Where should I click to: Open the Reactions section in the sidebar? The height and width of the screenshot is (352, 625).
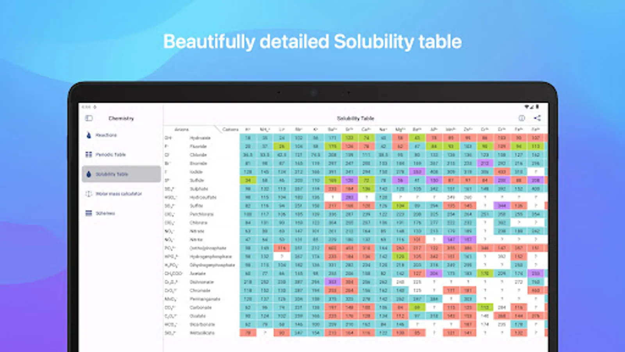tap(121, 135)
